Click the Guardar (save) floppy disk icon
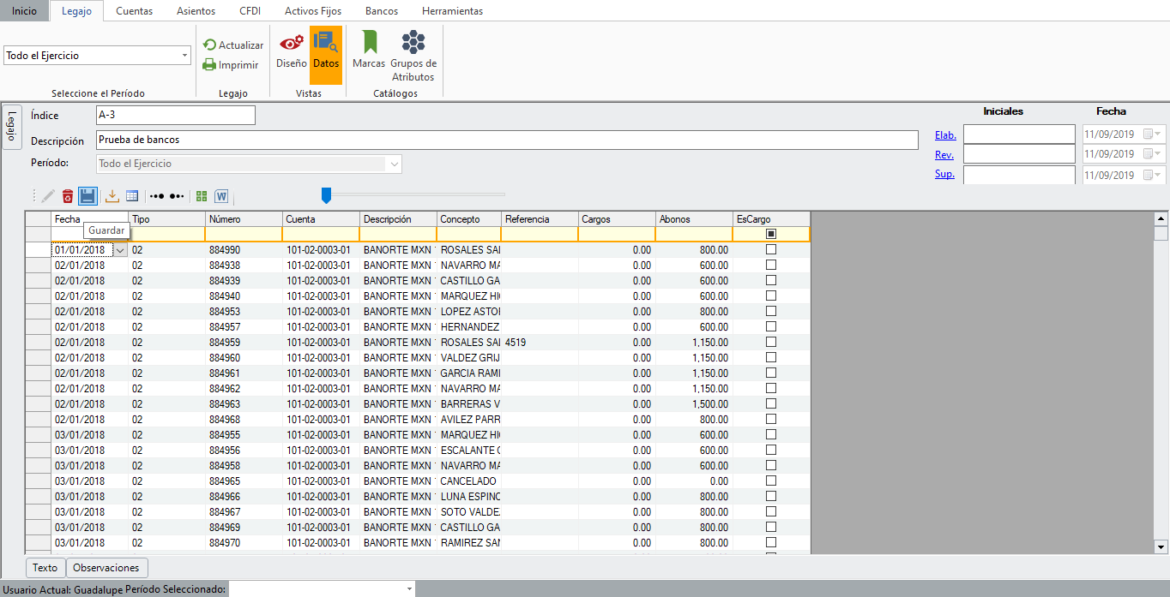Screen dimensions: 1170x597 tap(87, 196)
